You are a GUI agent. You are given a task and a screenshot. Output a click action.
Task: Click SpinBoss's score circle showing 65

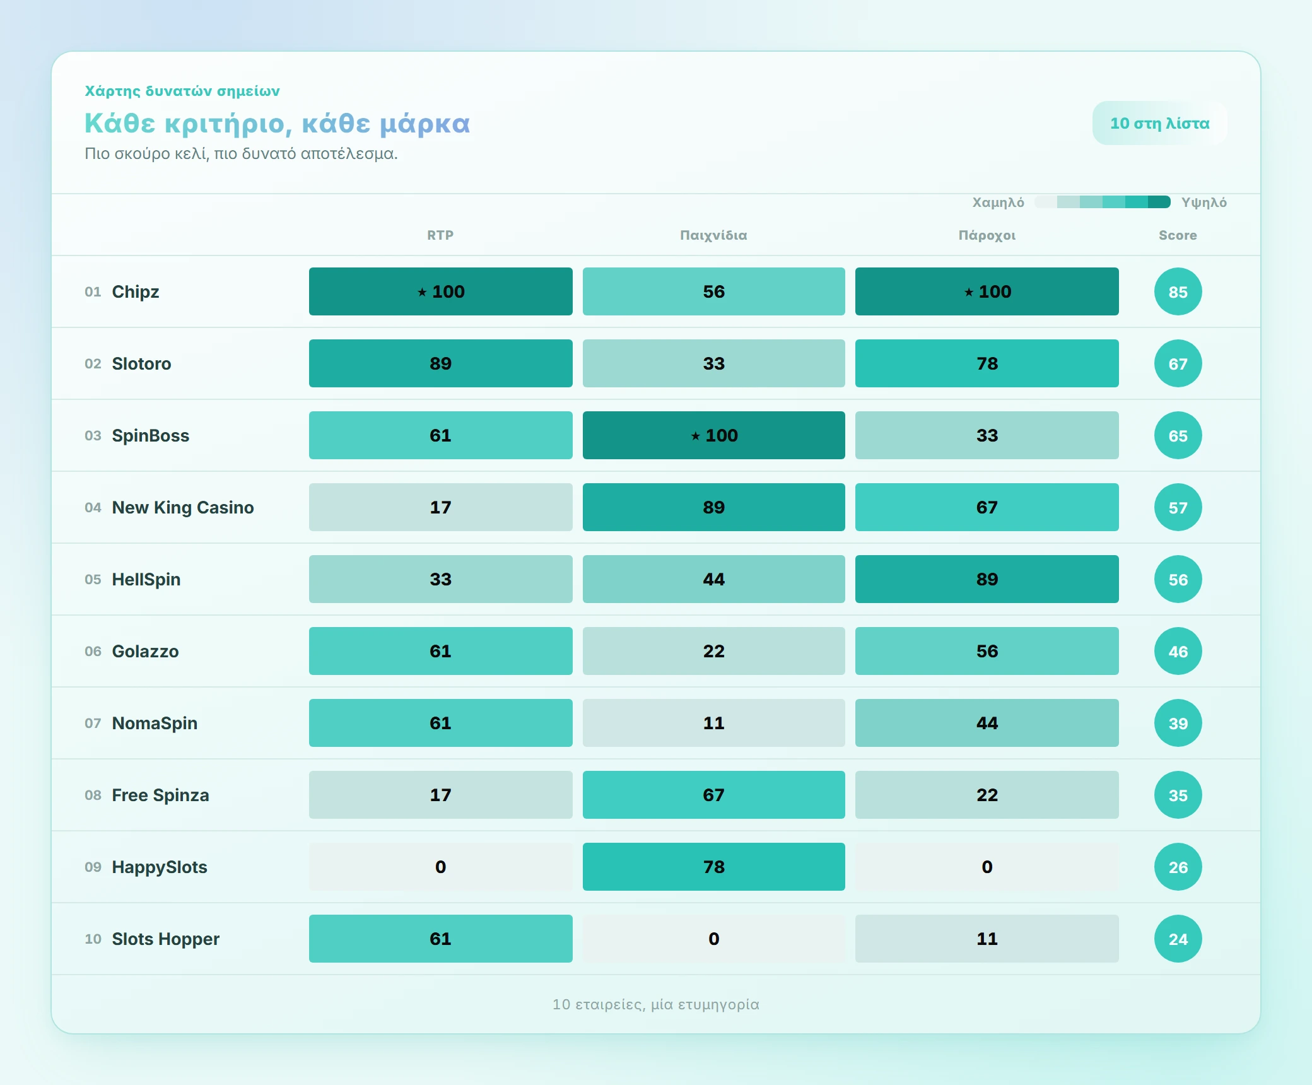(x=1178, y=435)
